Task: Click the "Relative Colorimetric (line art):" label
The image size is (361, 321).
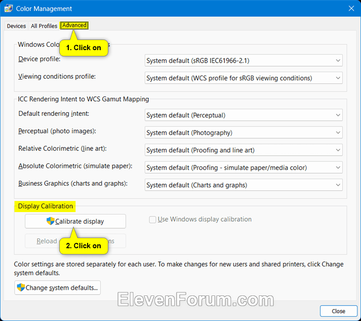Action: (63, 148)
